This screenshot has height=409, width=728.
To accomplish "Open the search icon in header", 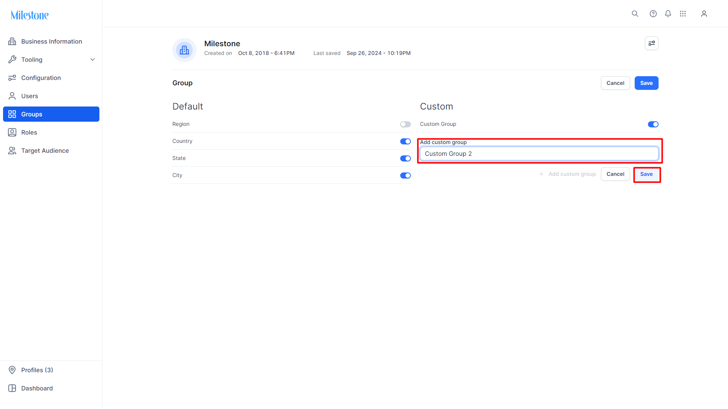I will coord(635,14).
